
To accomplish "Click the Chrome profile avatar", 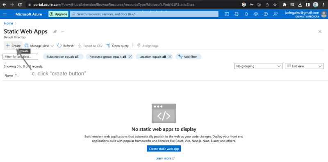I will click(x=315, y=4).
